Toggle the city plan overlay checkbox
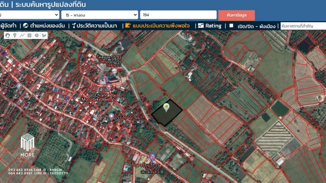This screenshot has width=326, height=183. click(231, 26)
